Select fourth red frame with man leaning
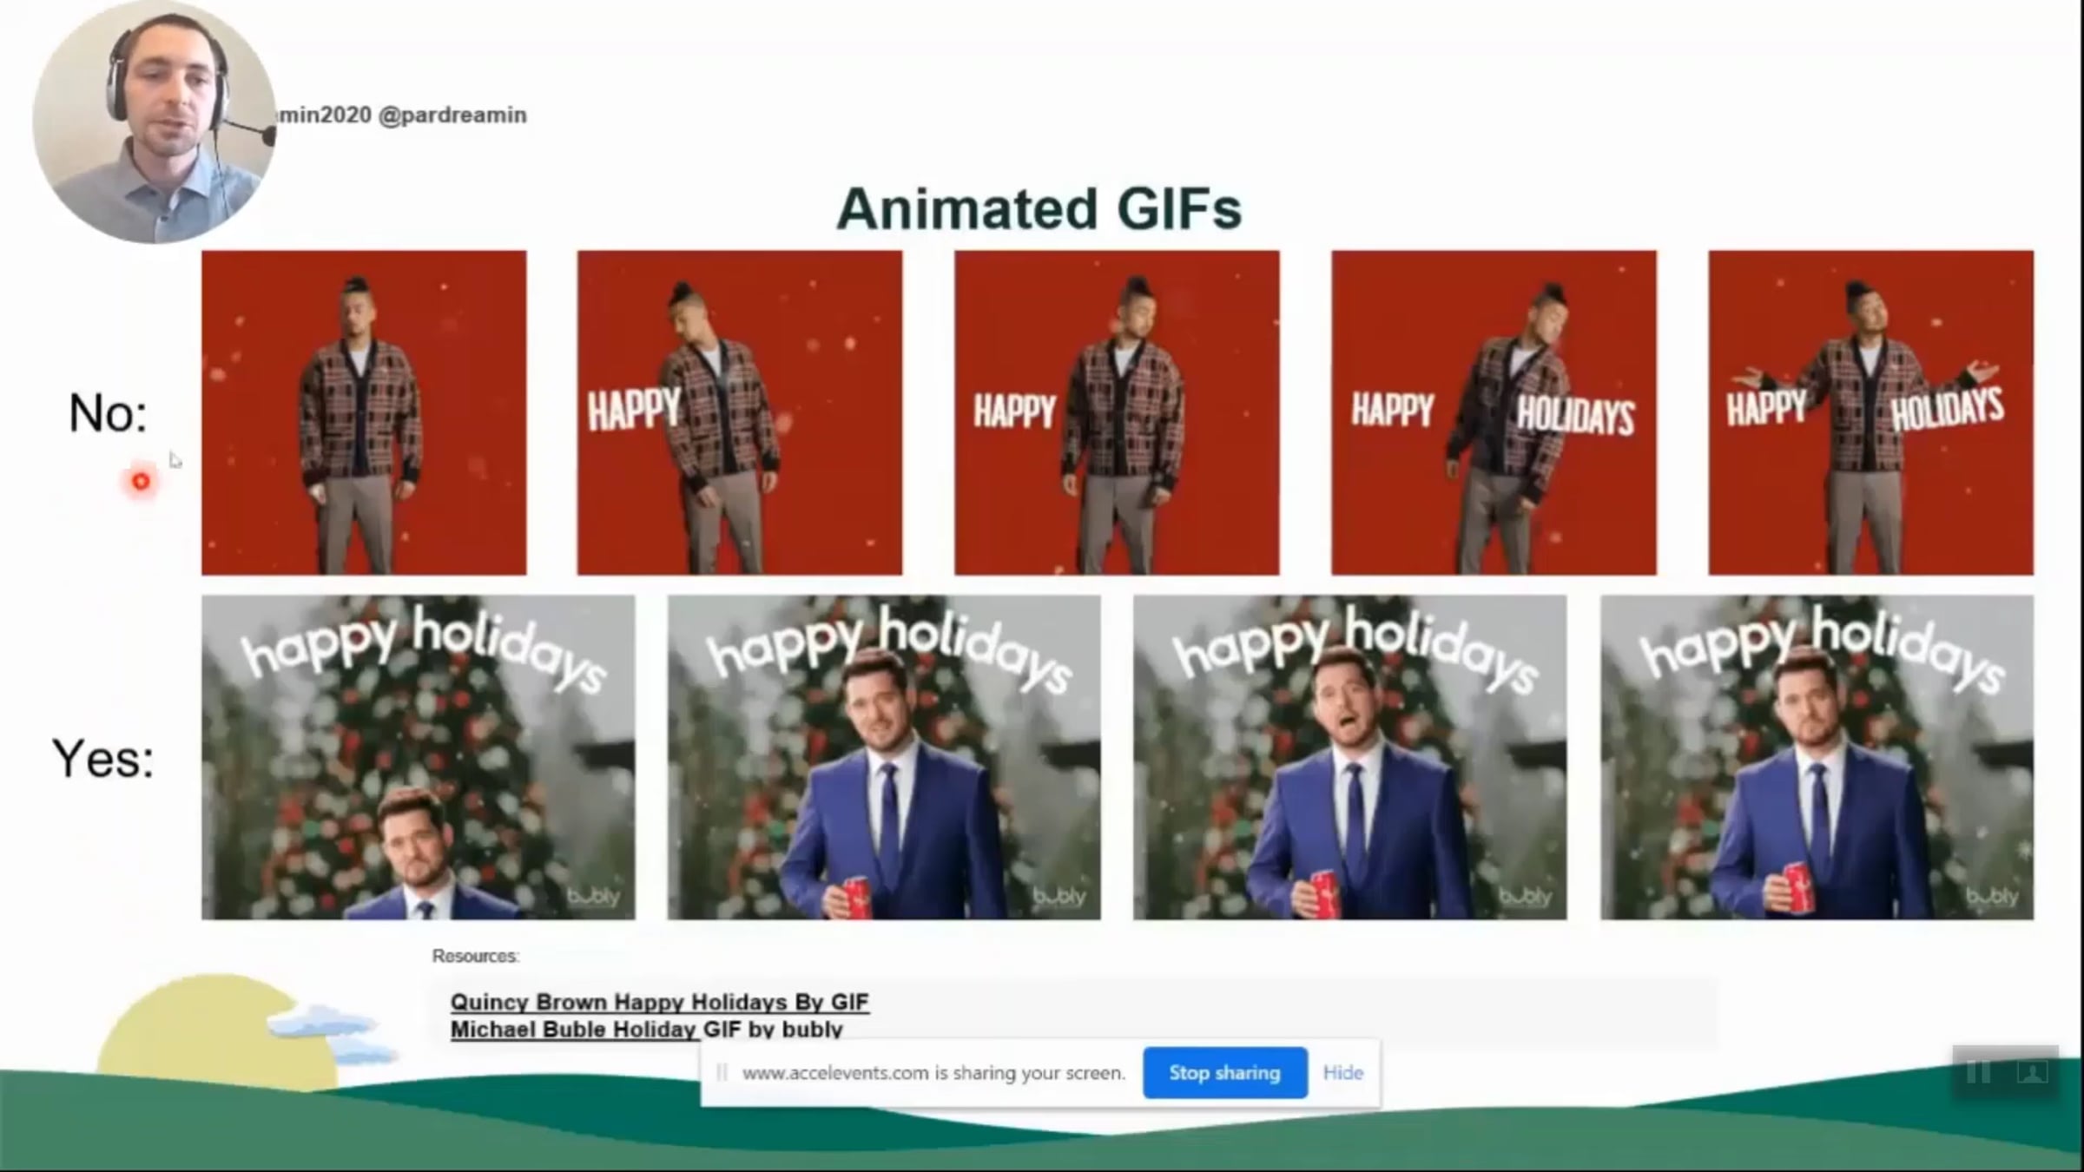This screenshot has height=1172, width=2084. tap(1494, 413)
